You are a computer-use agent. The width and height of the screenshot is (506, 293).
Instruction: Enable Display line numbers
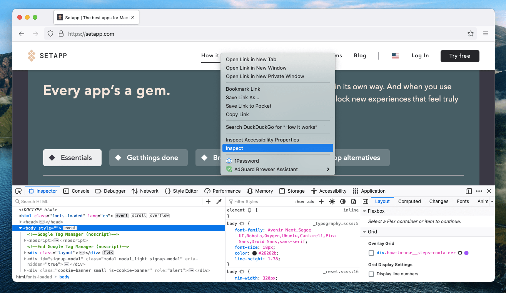tap(371, 274)
